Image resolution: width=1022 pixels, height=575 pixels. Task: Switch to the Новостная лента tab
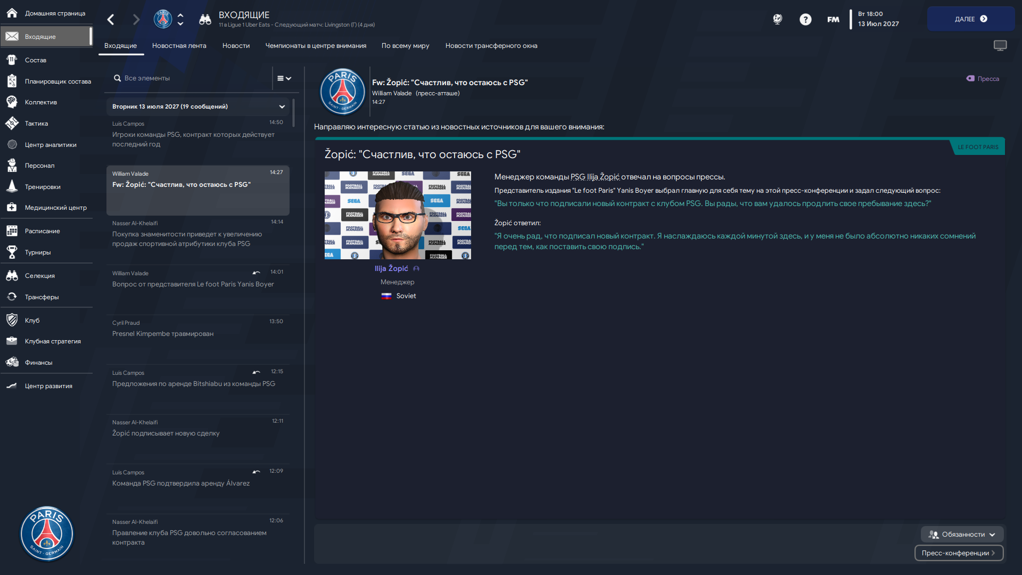[x=179, y=46]
